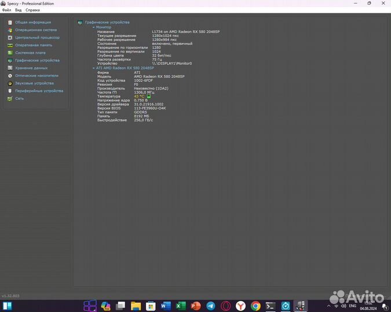Click the color depth 32 бит/пкс value
The width and height of the screenshot is (391, 312).
(162, 55)
